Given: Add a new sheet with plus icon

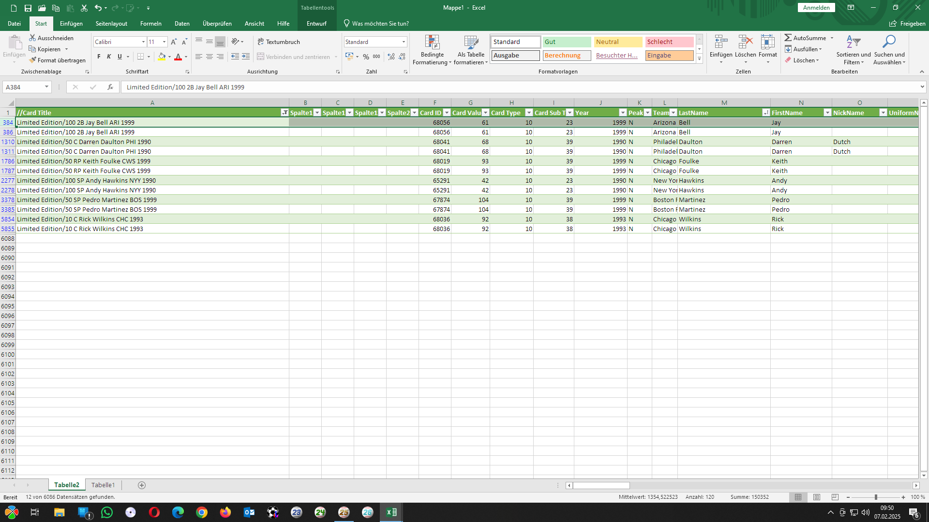Looking at the screenshot, I should pyautogui.click(x=142, y=485).
